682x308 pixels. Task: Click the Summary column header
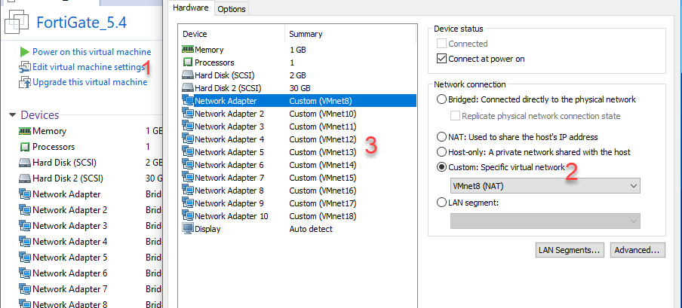351,34
